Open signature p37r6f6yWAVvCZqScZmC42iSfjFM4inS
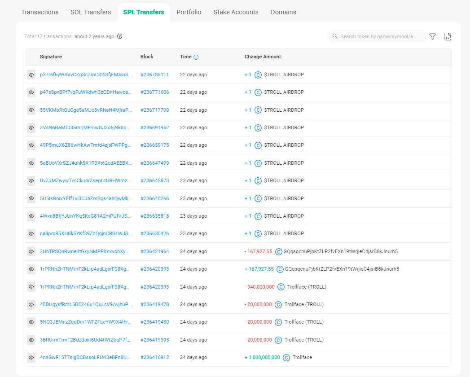This screenshot has width=470, height=377. (86, 75)
